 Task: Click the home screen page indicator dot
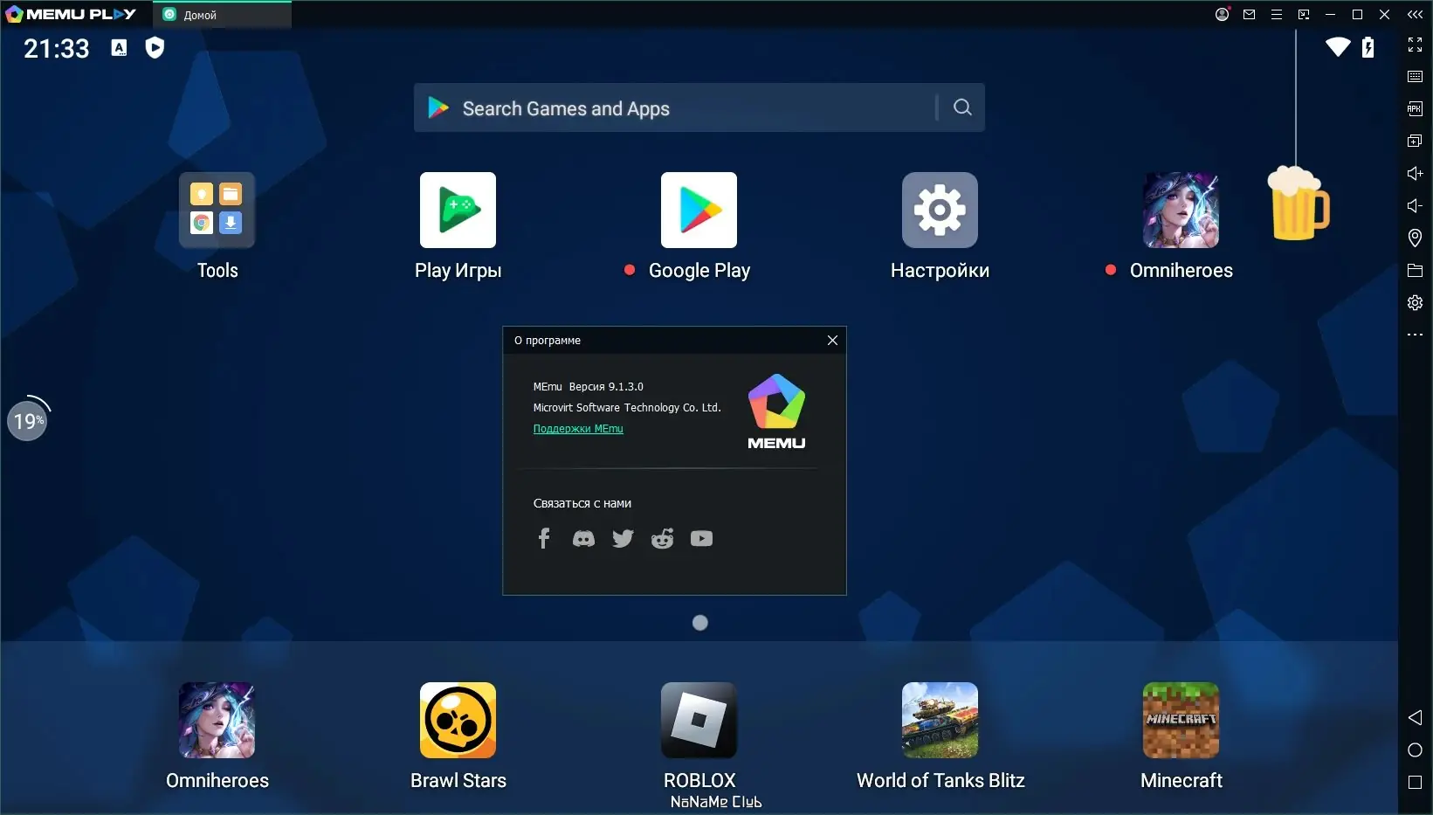point(700,623)
